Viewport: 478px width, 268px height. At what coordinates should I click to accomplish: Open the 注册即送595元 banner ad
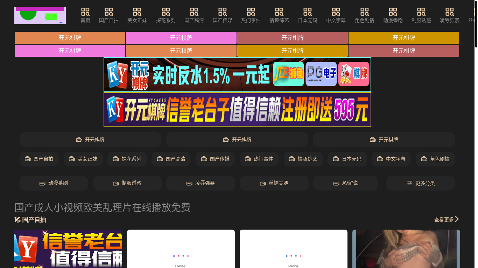(237, 110)
